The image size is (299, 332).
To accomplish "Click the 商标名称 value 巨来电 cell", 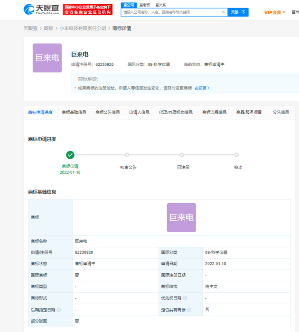I will [181, 241].
